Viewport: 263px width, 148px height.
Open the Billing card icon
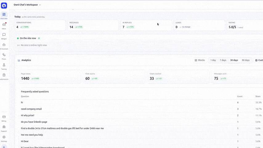[x=4, y=117]
